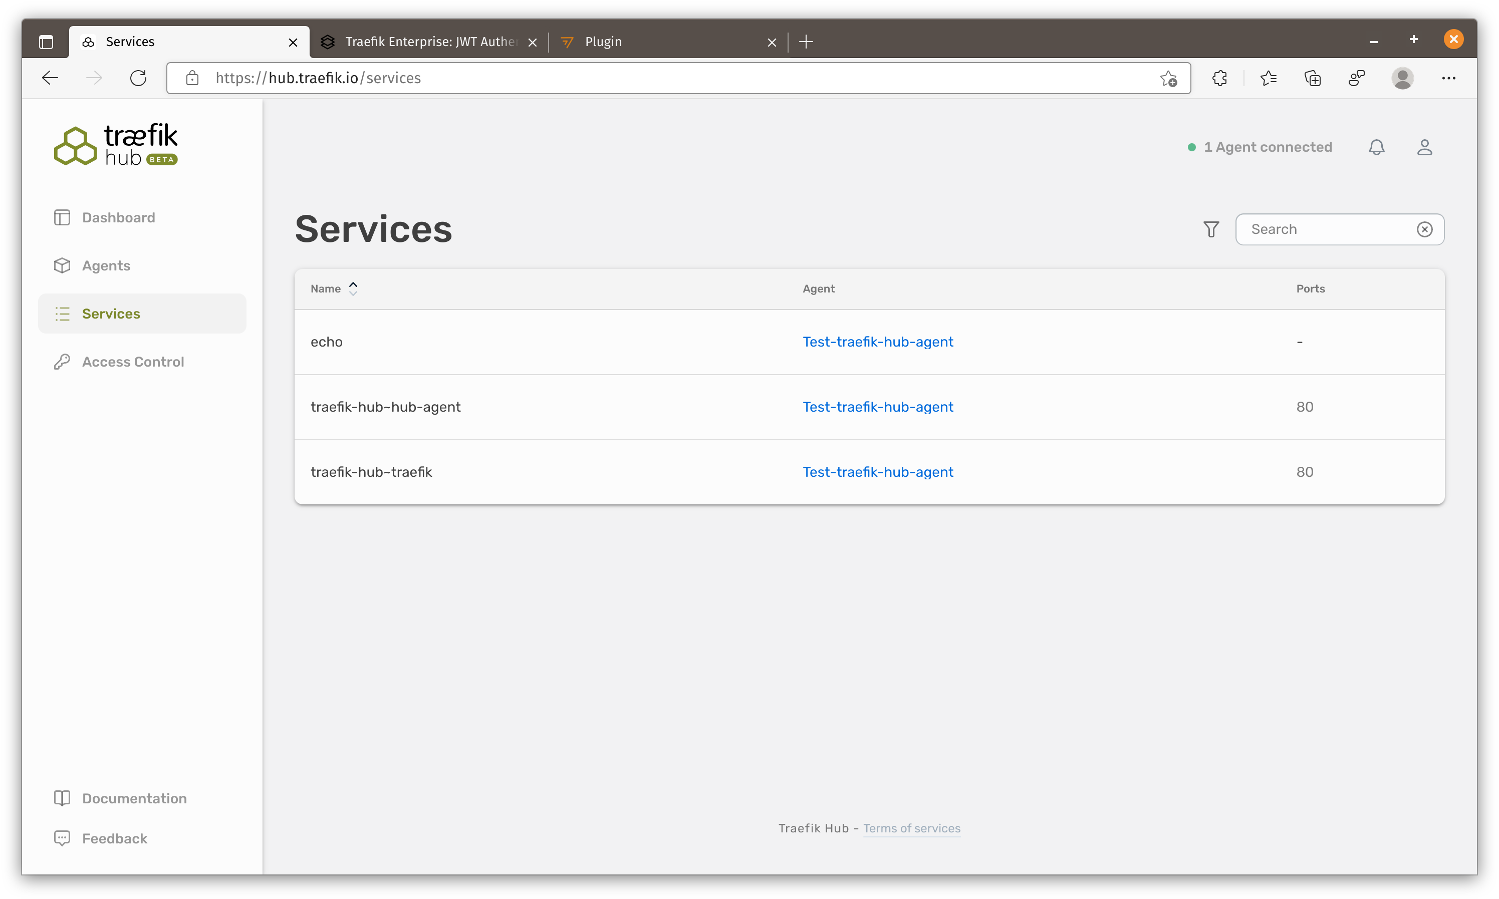Image resolution: width=1499 pixels, height=899 pixels.
Task: Toggle the vertical tabs pane button
Action: pos(46,42)
